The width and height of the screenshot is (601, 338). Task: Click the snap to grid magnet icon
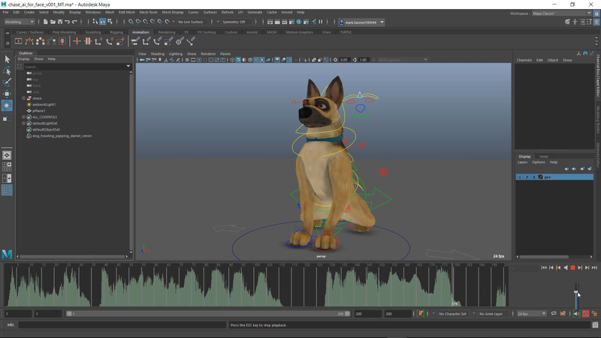(x=131, y=22)
